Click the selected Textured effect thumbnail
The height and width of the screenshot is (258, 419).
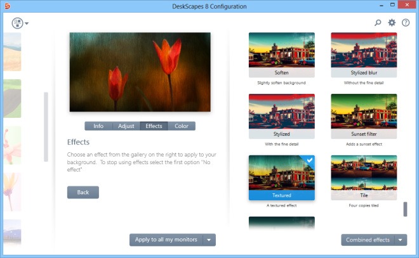tap(282, 177)
